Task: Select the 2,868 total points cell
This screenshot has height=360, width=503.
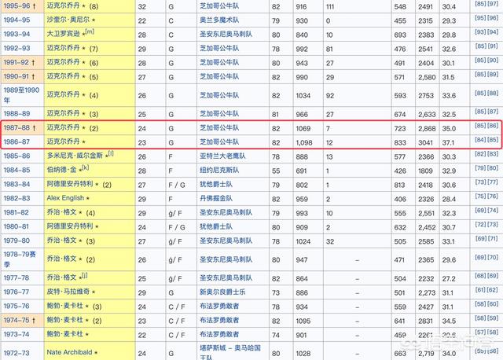Action: tap(427, 128)
